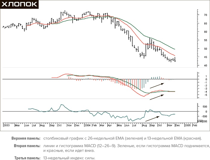This screenshot has height=160, width=210.
Task: Click the 40 price axis label
Action: point(197,66)
